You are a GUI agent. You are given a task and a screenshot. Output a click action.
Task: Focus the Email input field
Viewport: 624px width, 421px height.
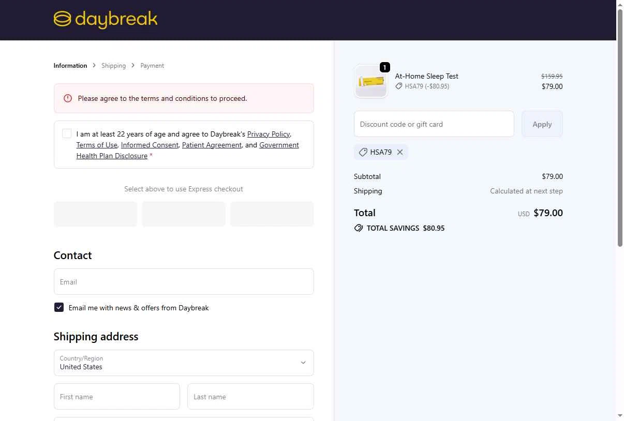[184, 282]
